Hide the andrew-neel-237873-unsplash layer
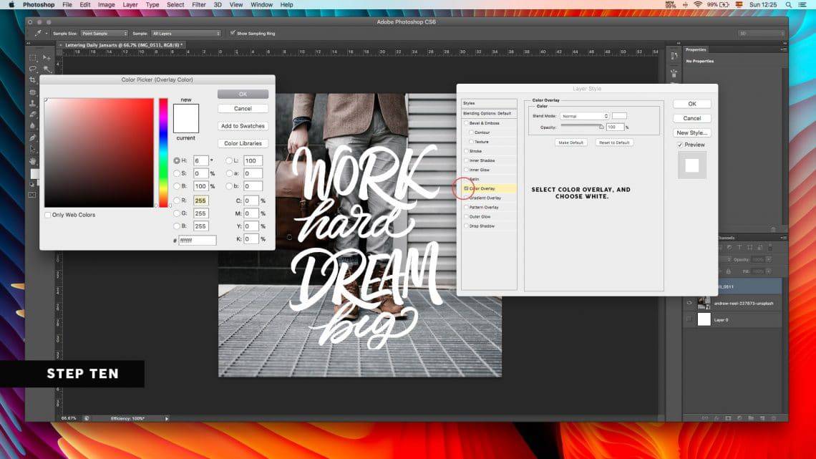Viewport: 816px width, 459px height. pyautogui.click(x=689, y=303)
